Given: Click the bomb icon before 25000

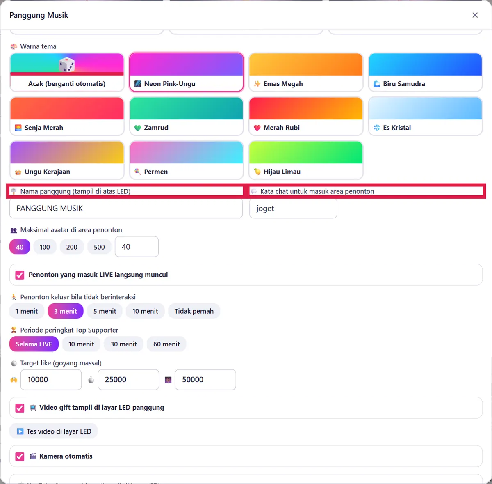Looking at the screenshot, I should coord(91,380).
